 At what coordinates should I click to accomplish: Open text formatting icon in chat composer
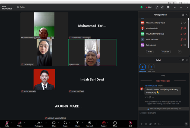point(141,124)
